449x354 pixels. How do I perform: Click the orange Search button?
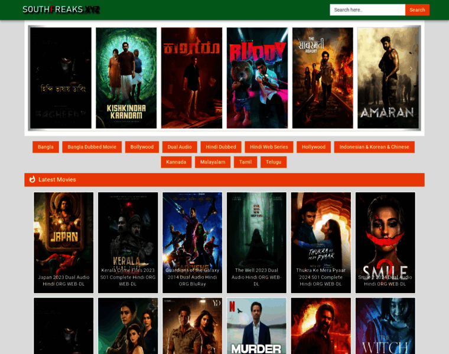417,9
